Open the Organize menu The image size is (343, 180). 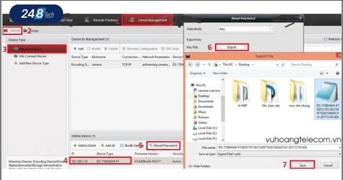point(197,73)
